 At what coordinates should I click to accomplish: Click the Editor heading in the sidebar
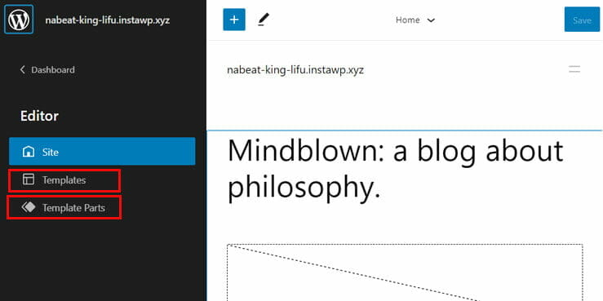point(39,116)
